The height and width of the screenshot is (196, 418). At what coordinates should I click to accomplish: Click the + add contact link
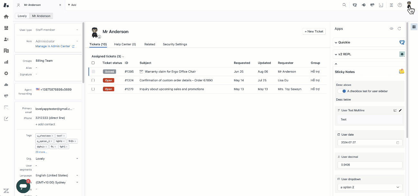coord(45,124)
